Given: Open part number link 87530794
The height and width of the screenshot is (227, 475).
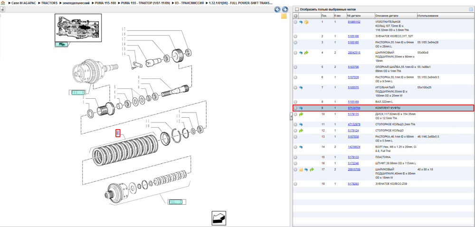Looking at the screenshot, I should pos(354,108).
